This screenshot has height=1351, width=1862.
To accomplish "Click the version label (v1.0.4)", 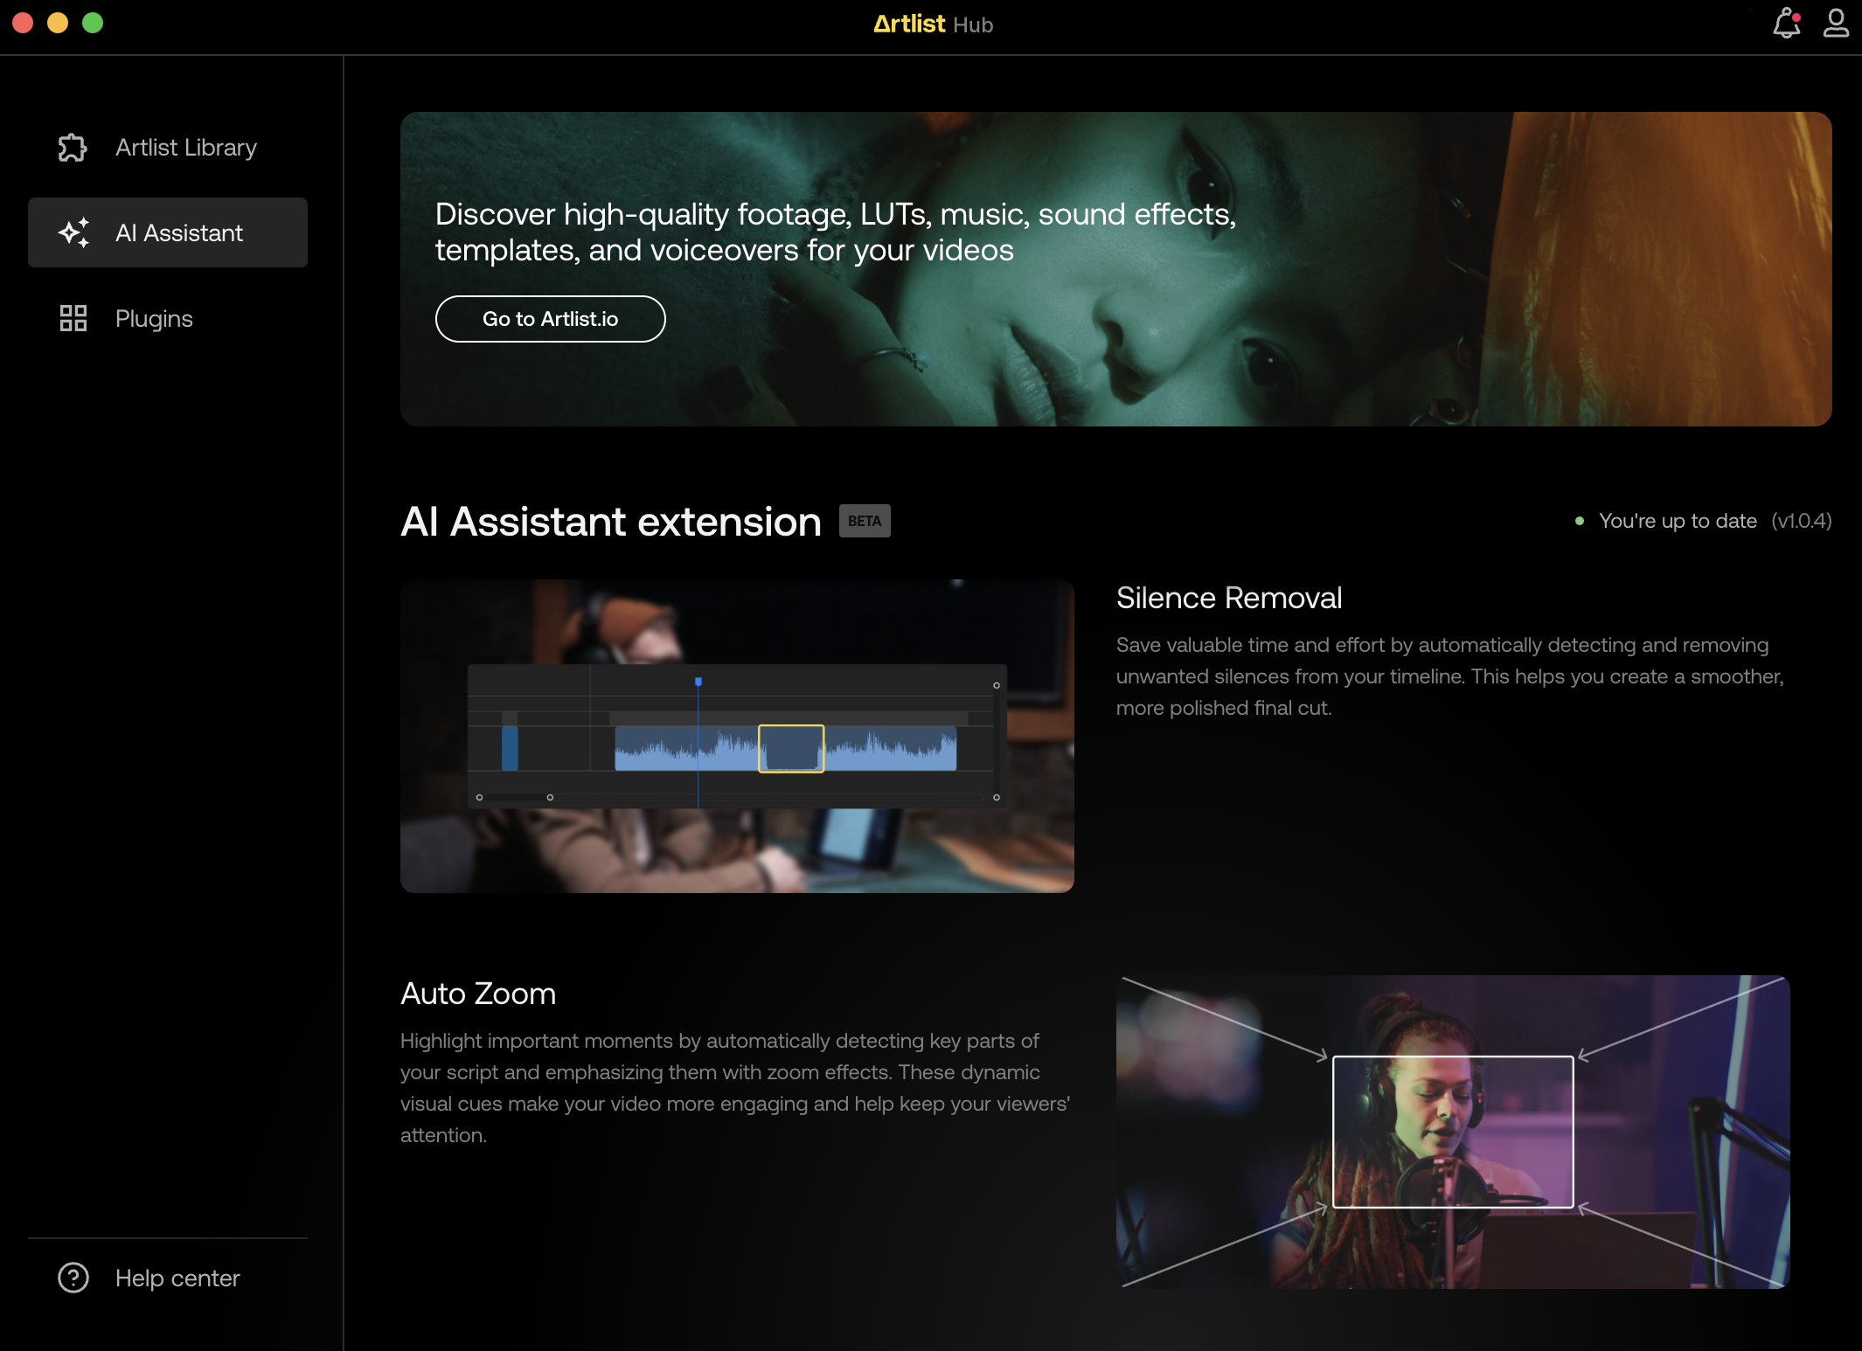I will point(1802,521).
